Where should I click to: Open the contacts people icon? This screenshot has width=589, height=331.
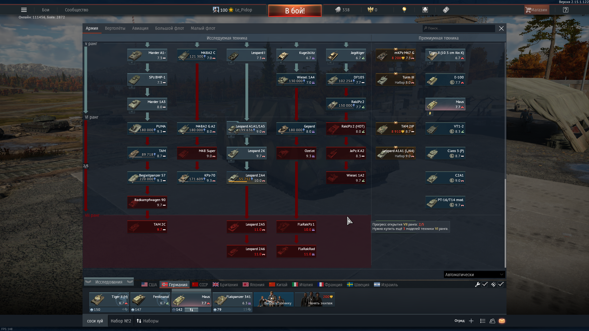[x=492, y=321]
